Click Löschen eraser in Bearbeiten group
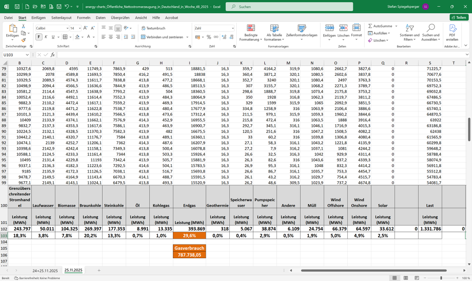This screenshot has width=472, height=281. [378, 40]
